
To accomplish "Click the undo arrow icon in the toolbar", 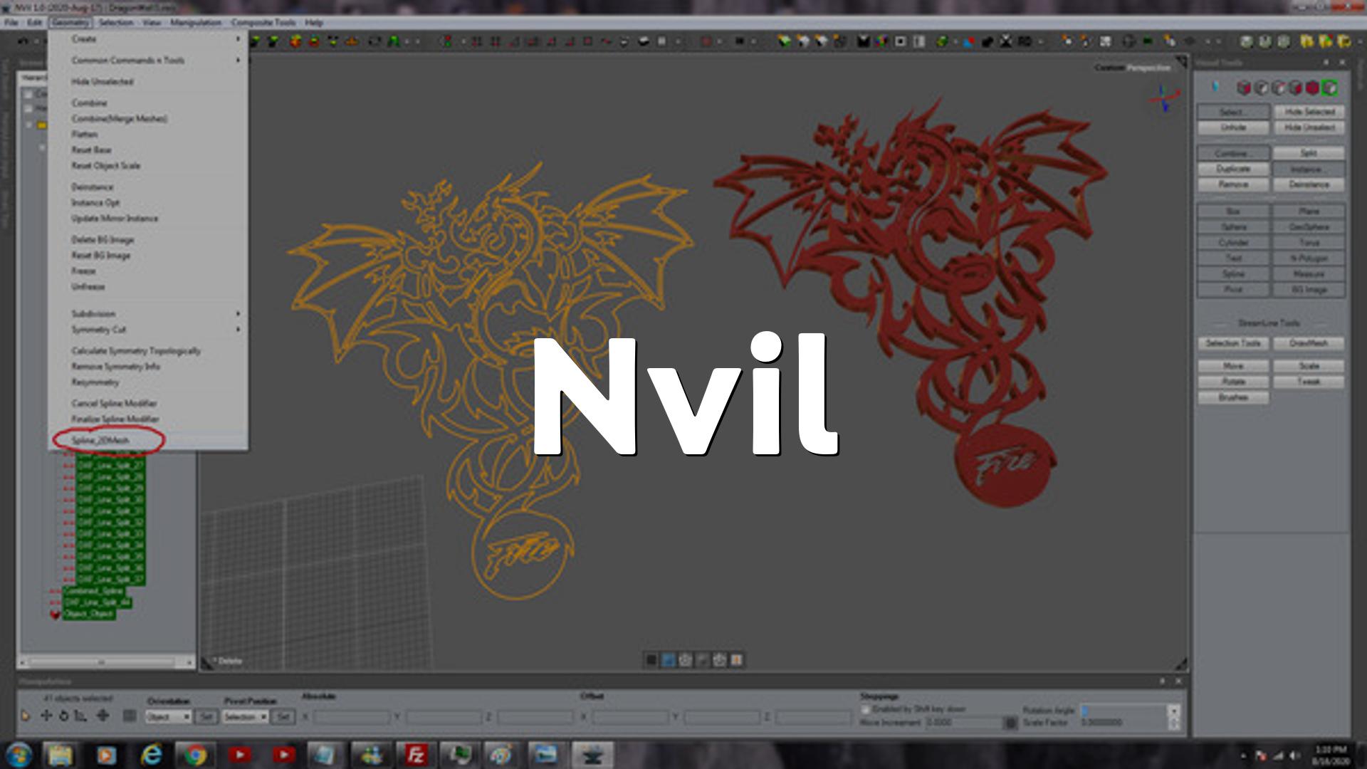I will (23, 41).
